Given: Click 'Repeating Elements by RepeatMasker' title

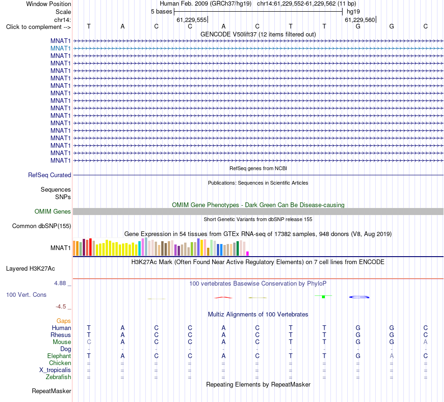Looking at the screenshot, I should (258, 384).
